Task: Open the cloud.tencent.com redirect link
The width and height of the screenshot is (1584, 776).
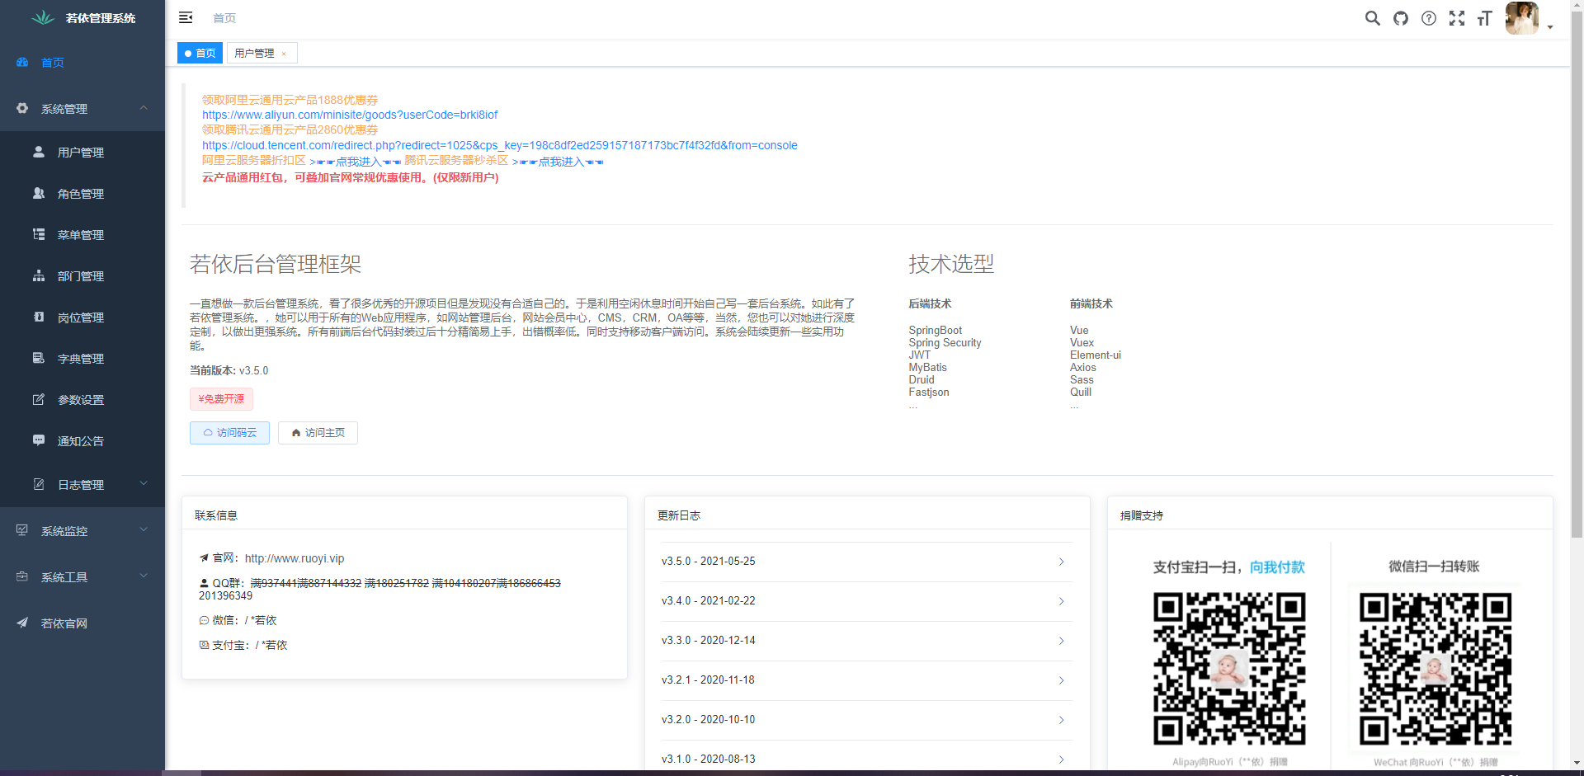Action: (500, 145)
